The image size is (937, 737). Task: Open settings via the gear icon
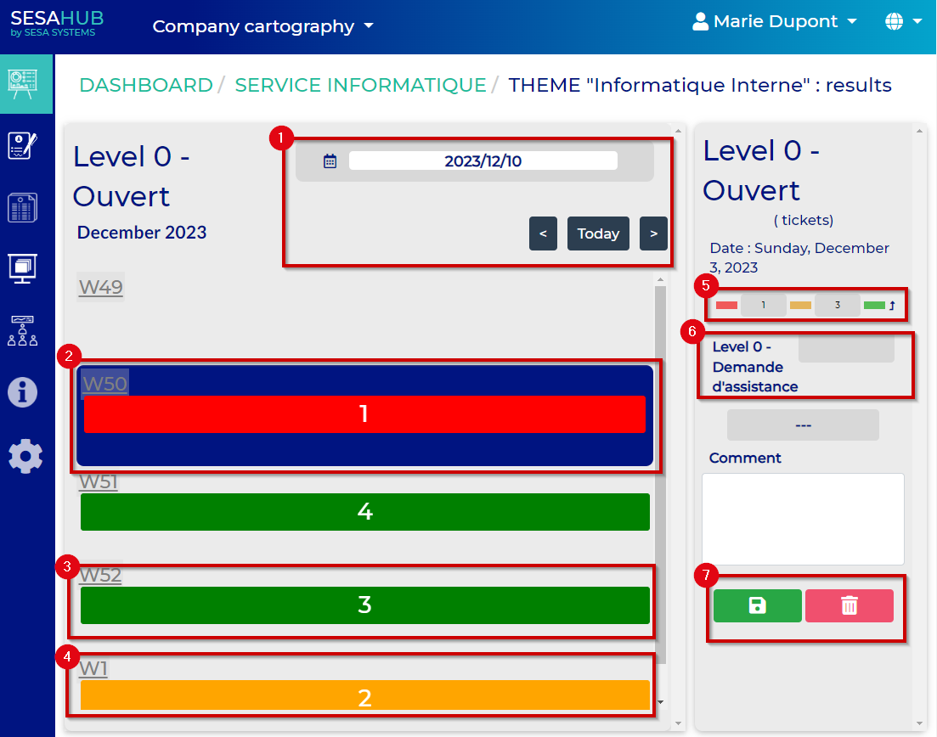pyautogui.click(x=25, y=456)
